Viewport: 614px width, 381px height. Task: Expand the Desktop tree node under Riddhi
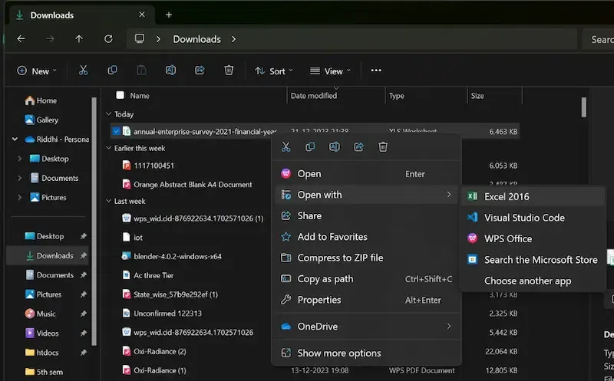(x=20, y=159)
